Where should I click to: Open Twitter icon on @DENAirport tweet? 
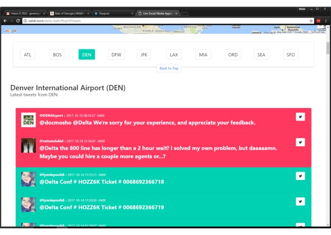[300, 117]
